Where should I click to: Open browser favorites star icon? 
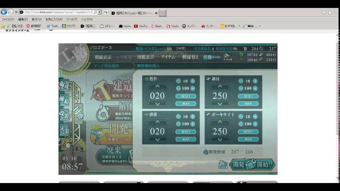pyautogui.click(x=330, y=12)
